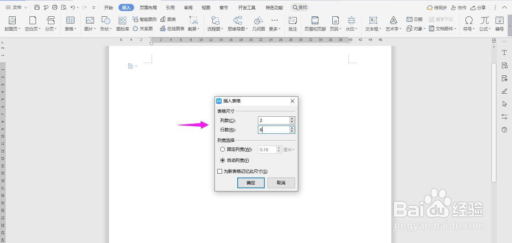
Task: Open the 流程图 flowchart tool
Action: click(x=215, y=24)
